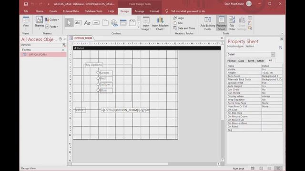Switch to the Create ribbon tab
Screen dimensions: 305x171
coord(53,11)
